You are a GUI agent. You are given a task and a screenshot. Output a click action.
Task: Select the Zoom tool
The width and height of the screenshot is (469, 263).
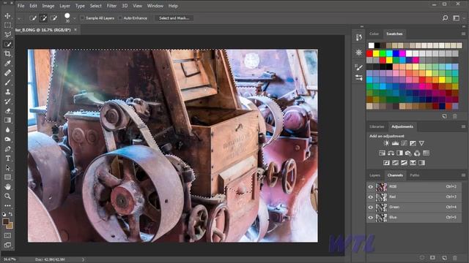pos(7,197)
